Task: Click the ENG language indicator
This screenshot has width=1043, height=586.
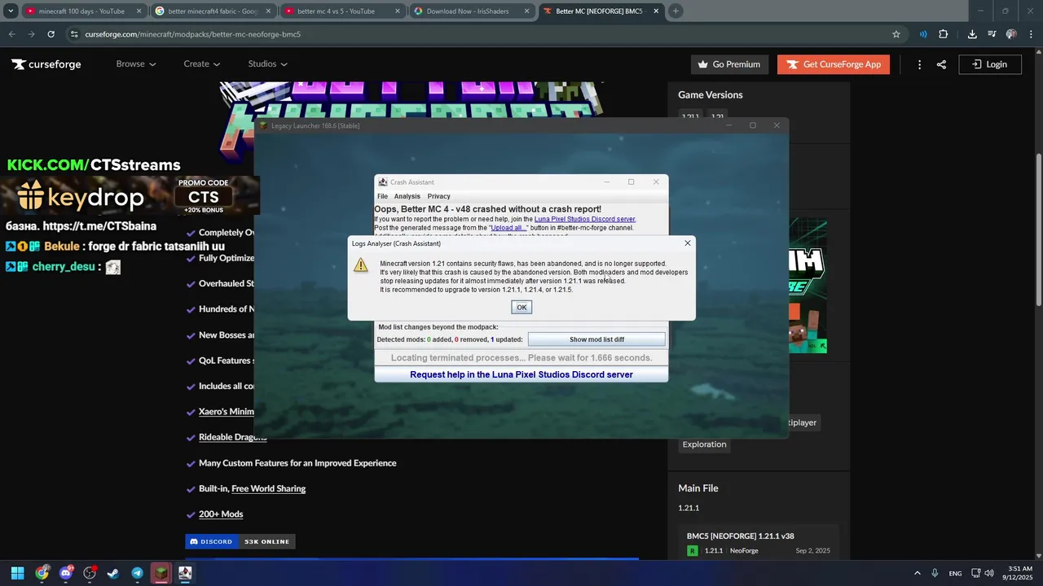Action: [x=955, y=573]
